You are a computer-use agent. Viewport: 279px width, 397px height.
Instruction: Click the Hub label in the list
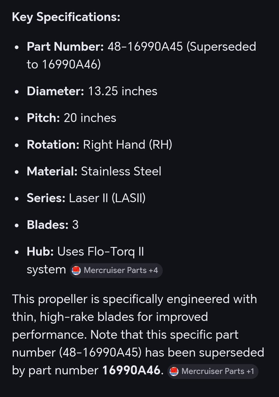pos(40,252)
